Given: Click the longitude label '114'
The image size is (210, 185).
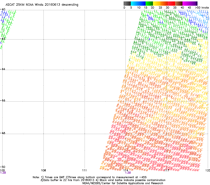Looking at the screenshot, I should tap(125, 170).
